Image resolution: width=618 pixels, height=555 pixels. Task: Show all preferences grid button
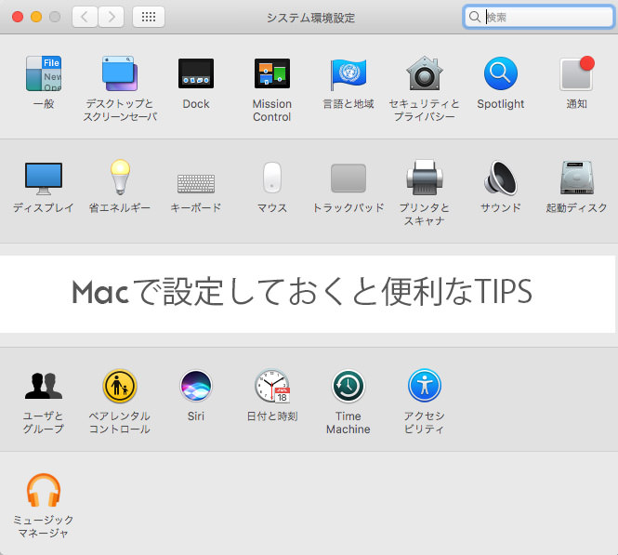point(149,17)
